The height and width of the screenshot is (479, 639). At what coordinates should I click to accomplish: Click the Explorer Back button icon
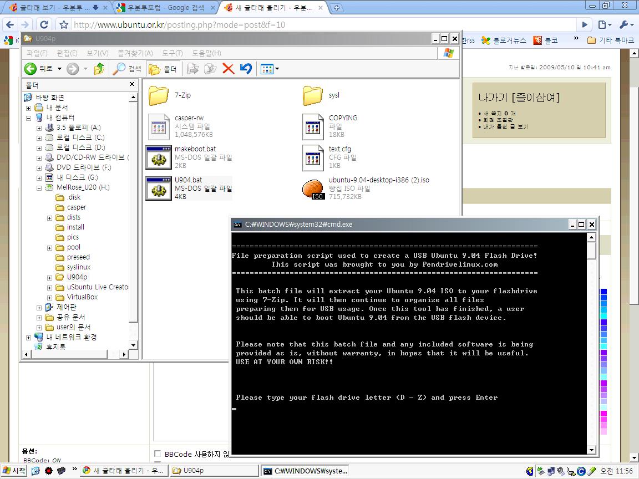[31, 69]
